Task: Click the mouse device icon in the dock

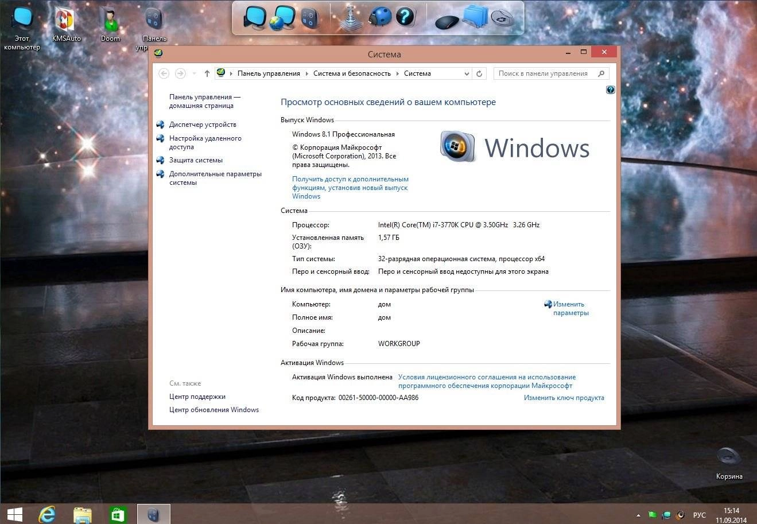Action: (x=447, y=22)
